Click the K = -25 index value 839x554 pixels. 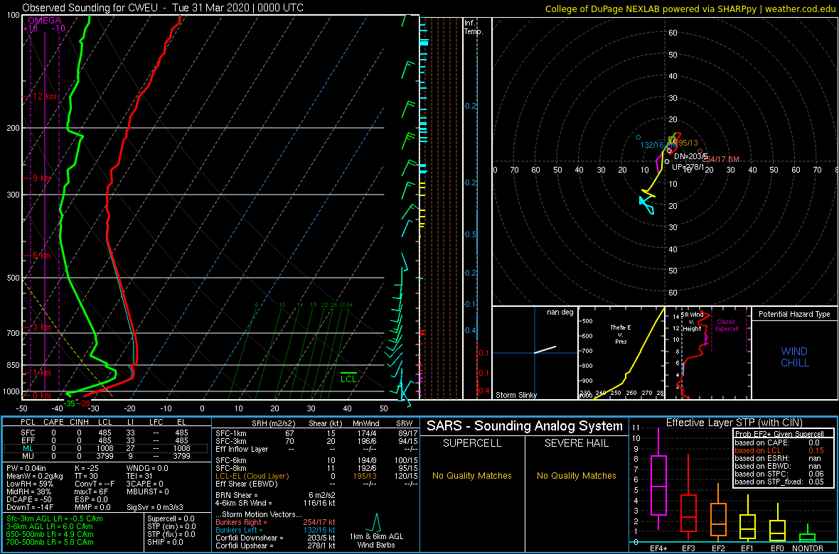[x=88, y=468]
